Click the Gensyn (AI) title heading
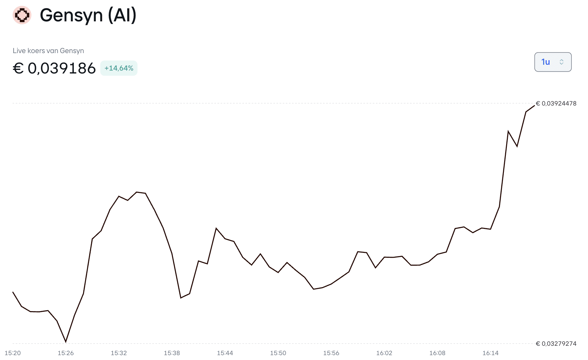Screen dimensions: 588x360 coord(88,15)
